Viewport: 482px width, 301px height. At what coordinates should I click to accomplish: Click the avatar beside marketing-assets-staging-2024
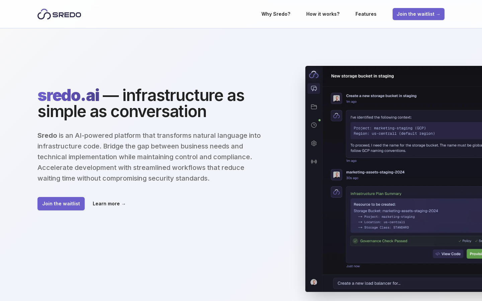click(x=336, y=175)
